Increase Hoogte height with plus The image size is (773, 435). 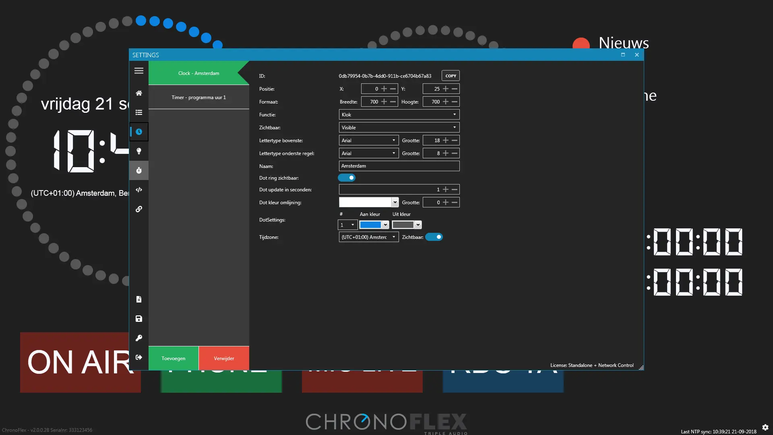click(446, 101)
